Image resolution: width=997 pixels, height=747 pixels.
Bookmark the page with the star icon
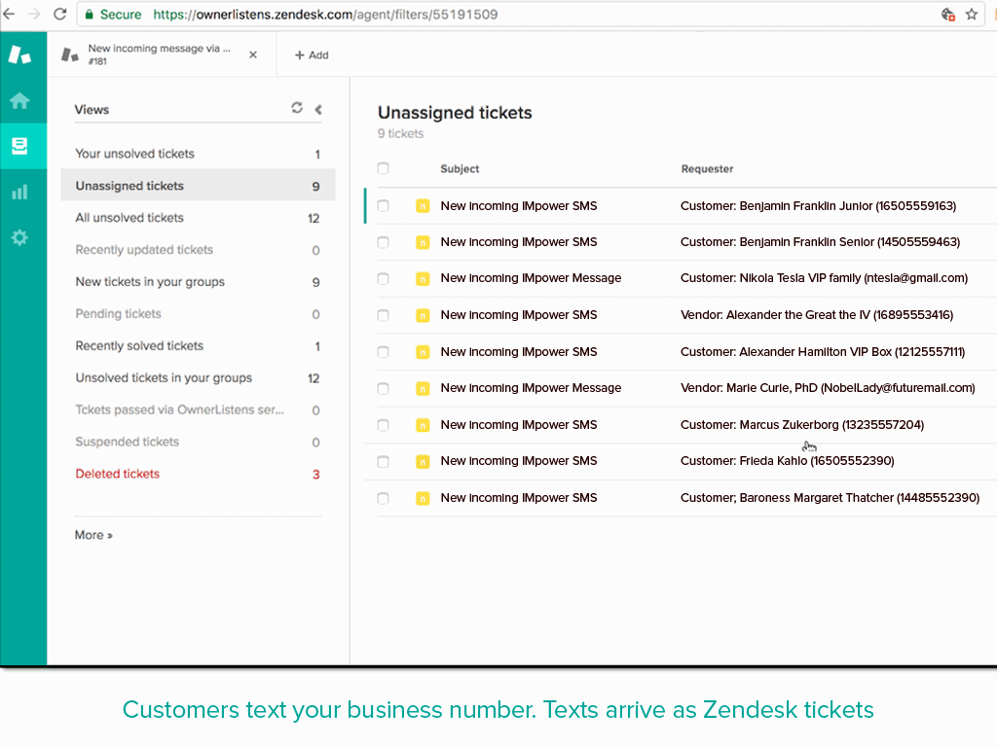[x=972, y=16]
